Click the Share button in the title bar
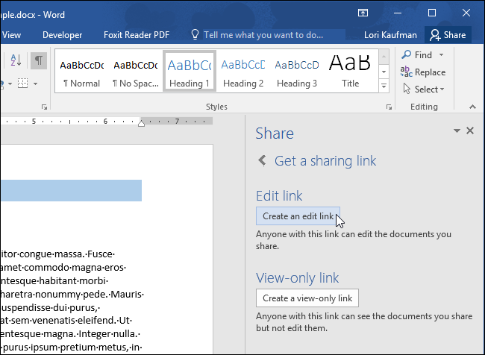The height and width of the screenshot is (355, 485). coord(447,34)
